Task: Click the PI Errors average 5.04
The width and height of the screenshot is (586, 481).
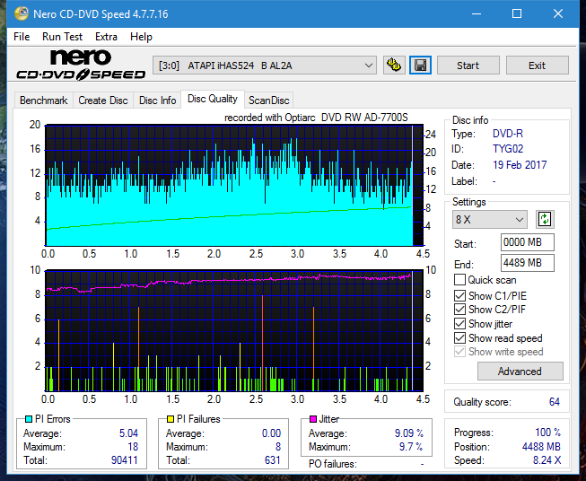Action: coord(128,433)
